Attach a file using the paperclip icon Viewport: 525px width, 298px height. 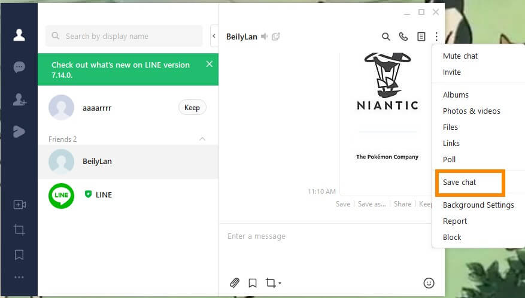[x=235, y=283]
